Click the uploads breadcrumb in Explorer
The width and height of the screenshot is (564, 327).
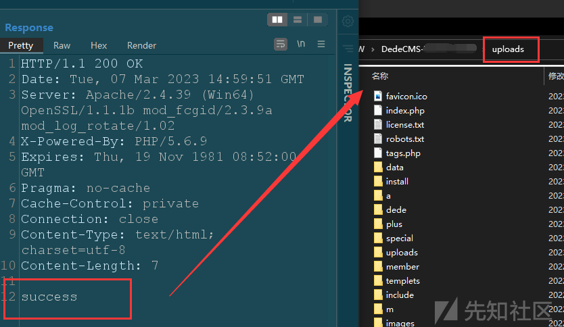click(x=508, y=49)
